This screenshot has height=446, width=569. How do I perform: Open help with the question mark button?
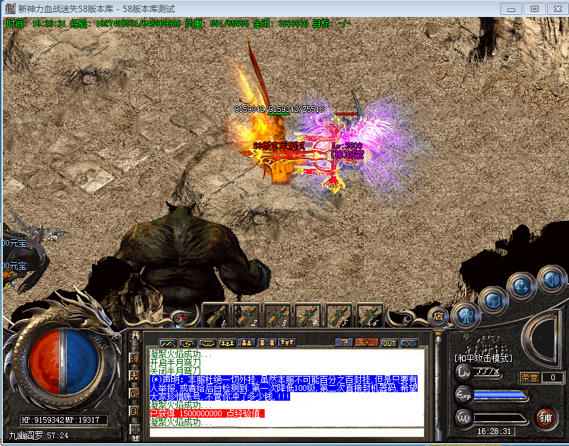pyautogui.click(x=344, y=343)
